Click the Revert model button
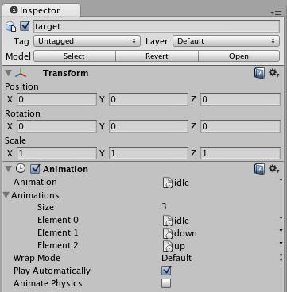This screenshot has width=287, height=292. 157,56
